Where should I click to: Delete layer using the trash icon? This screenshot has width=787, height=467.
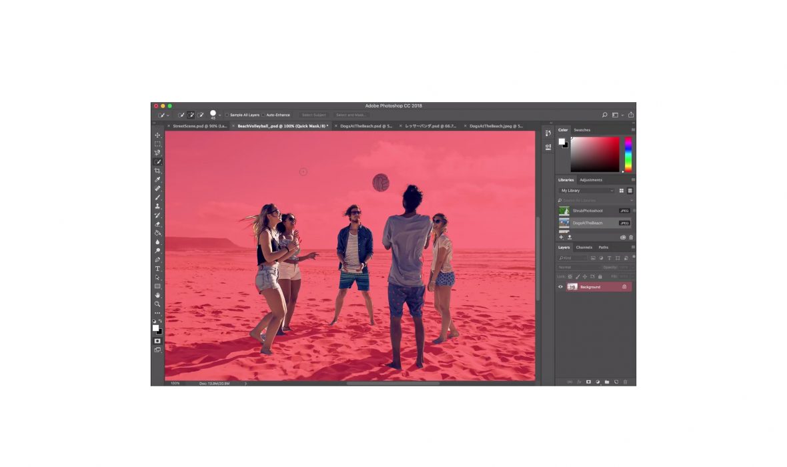click(625, 382)
